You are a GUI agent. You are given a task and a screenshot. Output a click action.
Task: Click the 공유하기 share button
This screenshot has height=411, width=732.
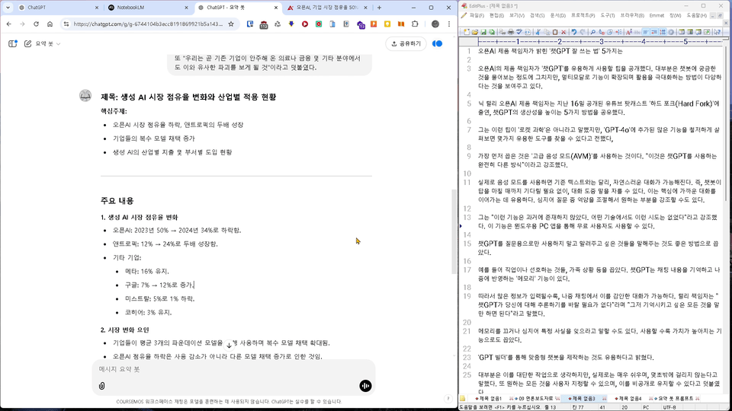pos(406,43)
